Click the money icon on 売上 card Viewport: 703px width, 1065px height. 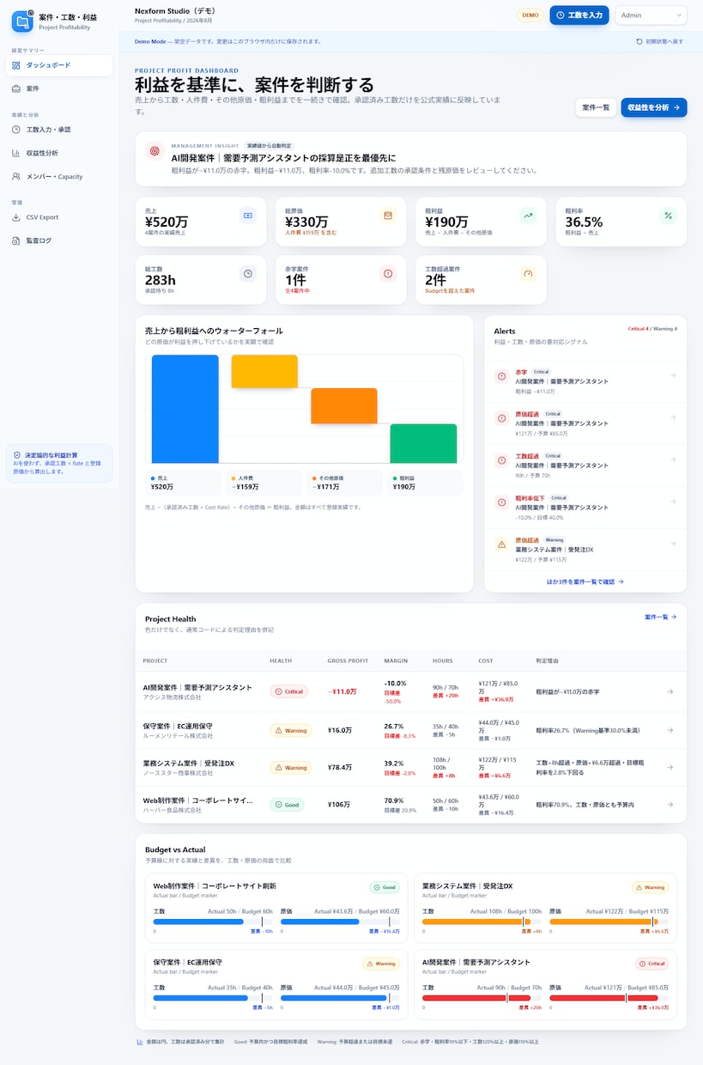point(248,215)
